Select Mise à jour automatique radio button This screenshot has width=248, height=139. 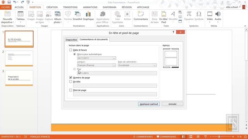(x=74, y=54)
